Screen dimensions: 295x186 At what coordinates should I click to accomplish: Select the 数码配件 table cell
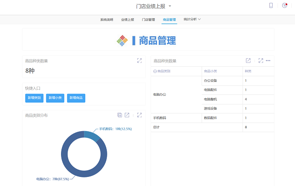click(x=222, y=118)
